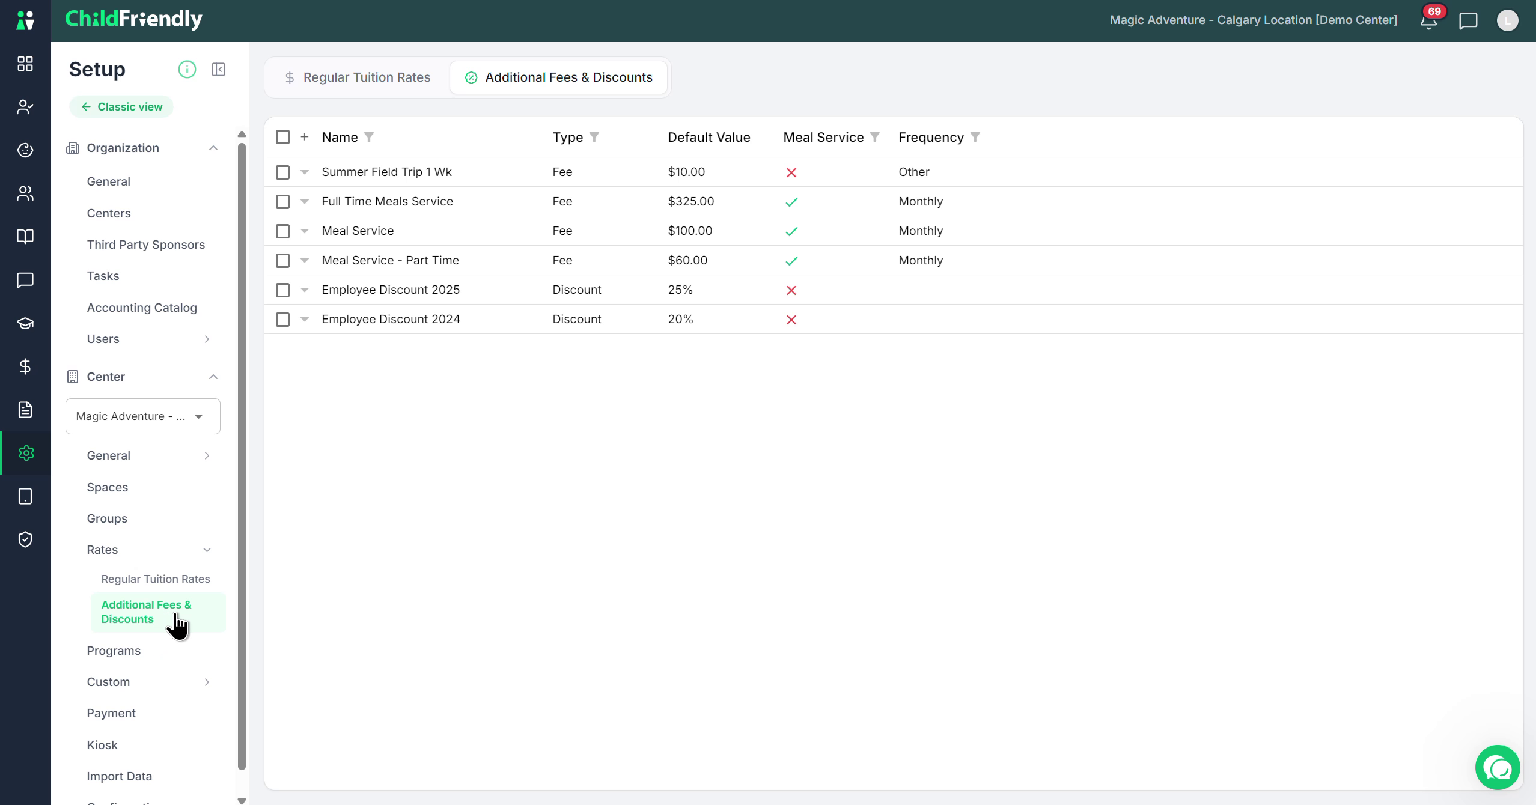Open the dashboard grid icon in sidebar
Viewport: 1536px width, 805px height.
click(x=25, y=64)
